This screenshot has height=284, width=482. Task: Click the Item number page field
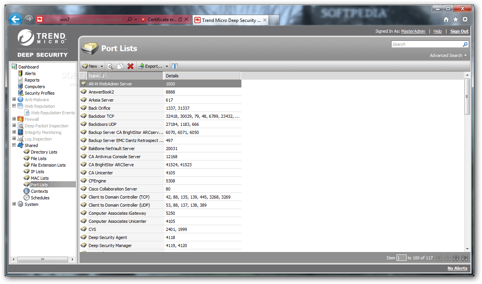[x=401, y=258]
